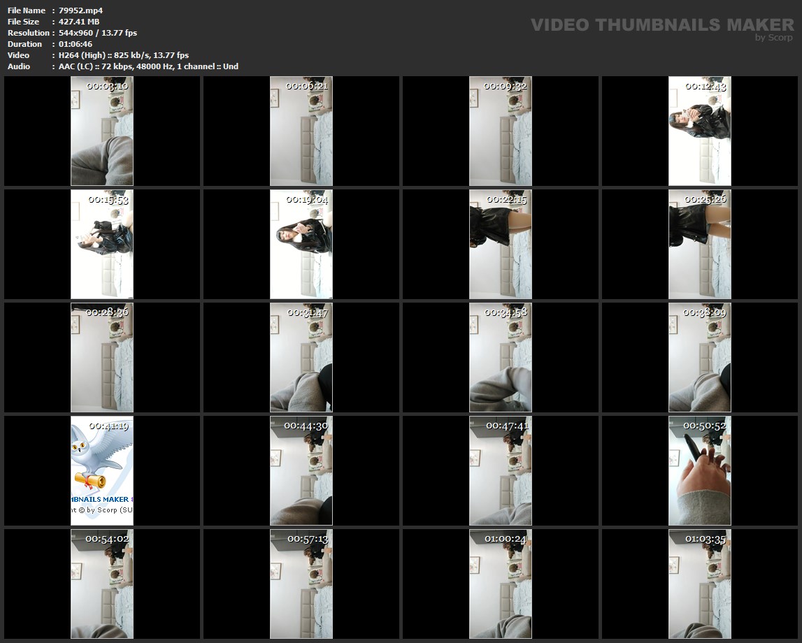Click the Audio codec info line
The width and height of the screenshot is (802, 643).
(148, 66)
